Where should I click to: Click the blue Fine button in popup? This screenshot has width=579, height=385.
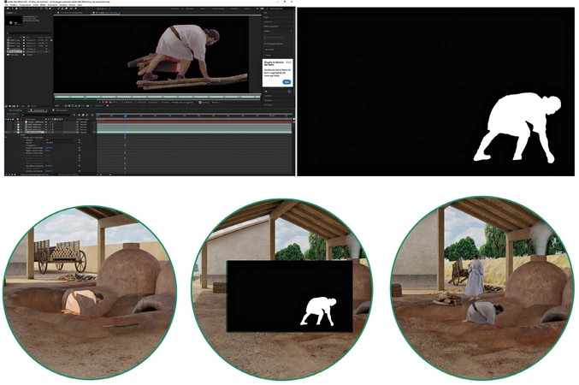coord(287,82)
